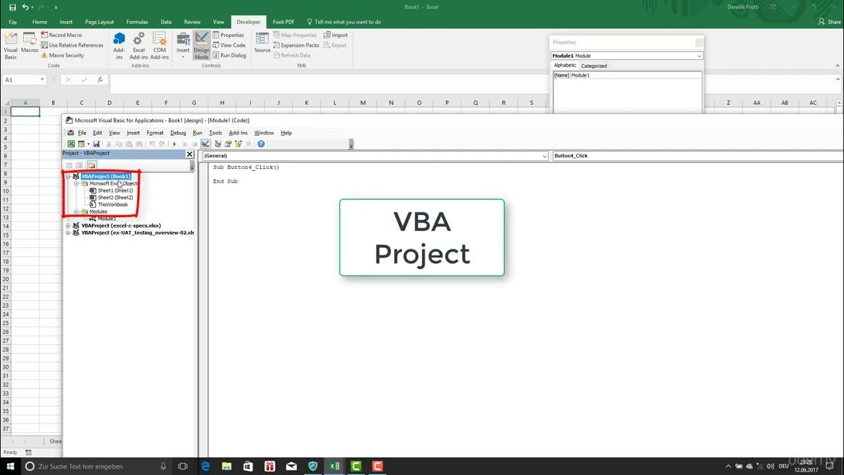Click Tell me what you want to do
This screenshot has height=475, width=844.
pos(344,22)
